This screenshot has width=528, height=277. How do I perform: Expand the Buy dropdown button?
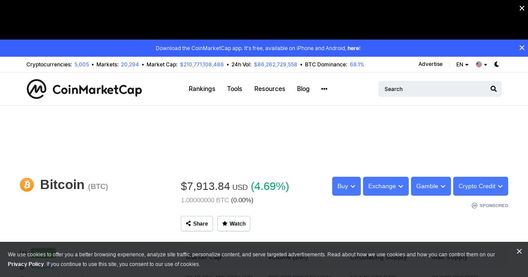click(x=346, y=186)
